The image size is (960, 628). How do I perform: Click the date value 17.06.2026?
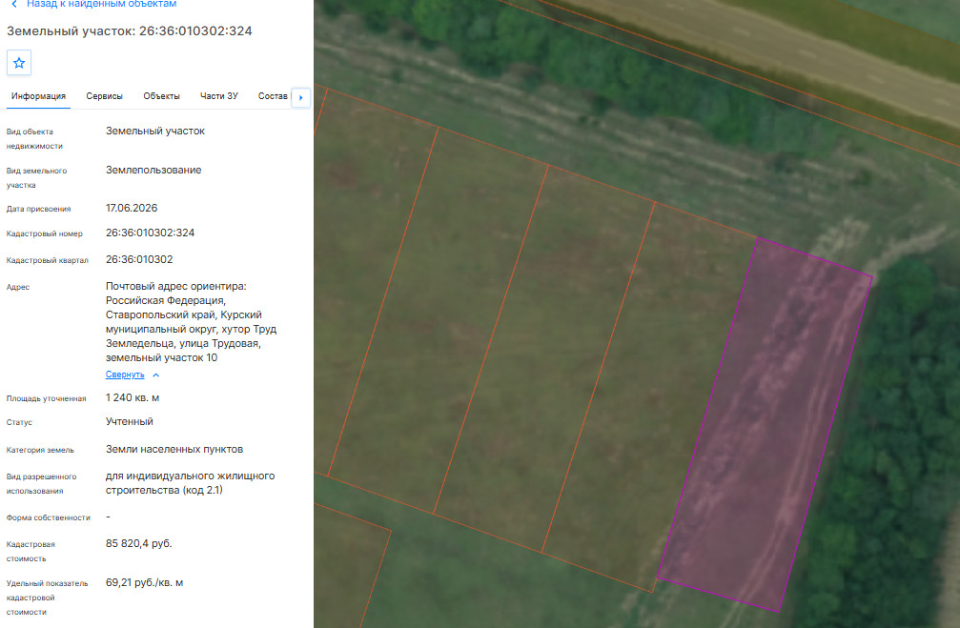(x=132, y=208)
